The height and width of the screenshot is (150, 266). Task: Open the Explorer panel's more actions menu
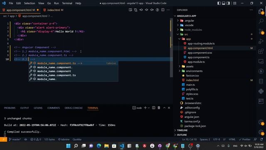pyautogui.click(x=251, y=10)
